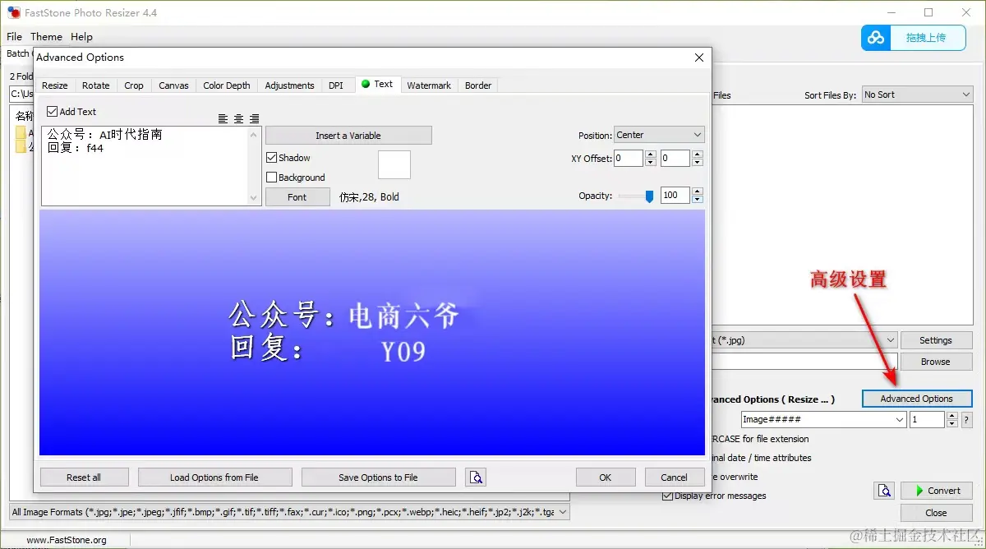
Task: Select the left text alignment icon
Action: (223, 118)
